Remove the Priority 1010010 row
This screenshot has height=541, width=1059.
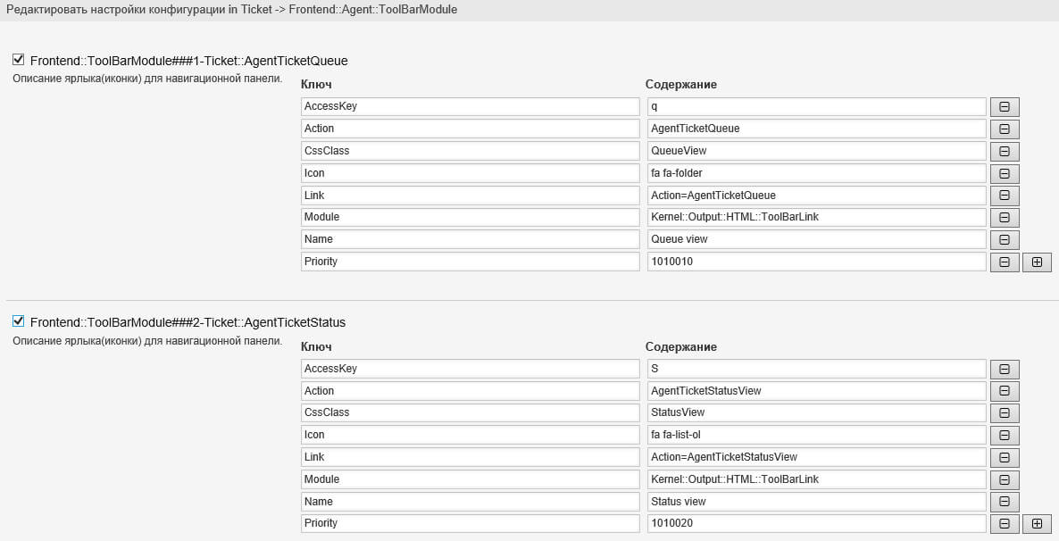[1005, 262]
